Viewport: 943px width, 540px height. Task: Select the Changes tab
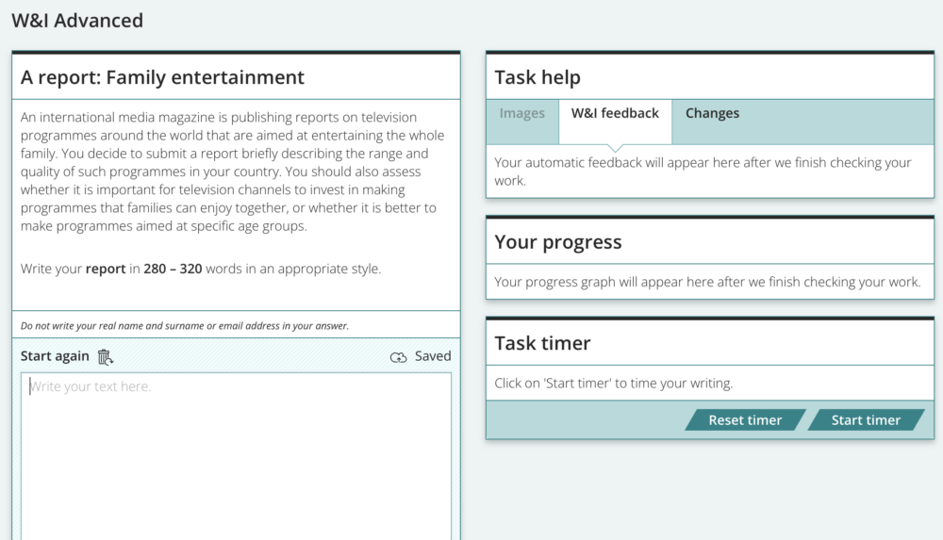click(x=712, y=114)
